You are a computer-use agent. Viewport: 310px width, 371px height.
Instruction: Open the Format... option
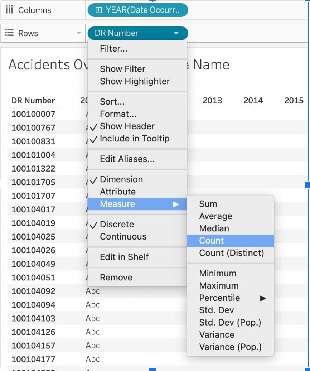pyautogui.click(x=137, y=114)
